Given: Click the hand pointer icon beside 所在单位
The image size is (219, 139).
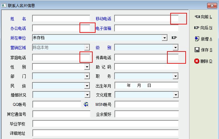Looking at the screenshot, I should point(174,38).
